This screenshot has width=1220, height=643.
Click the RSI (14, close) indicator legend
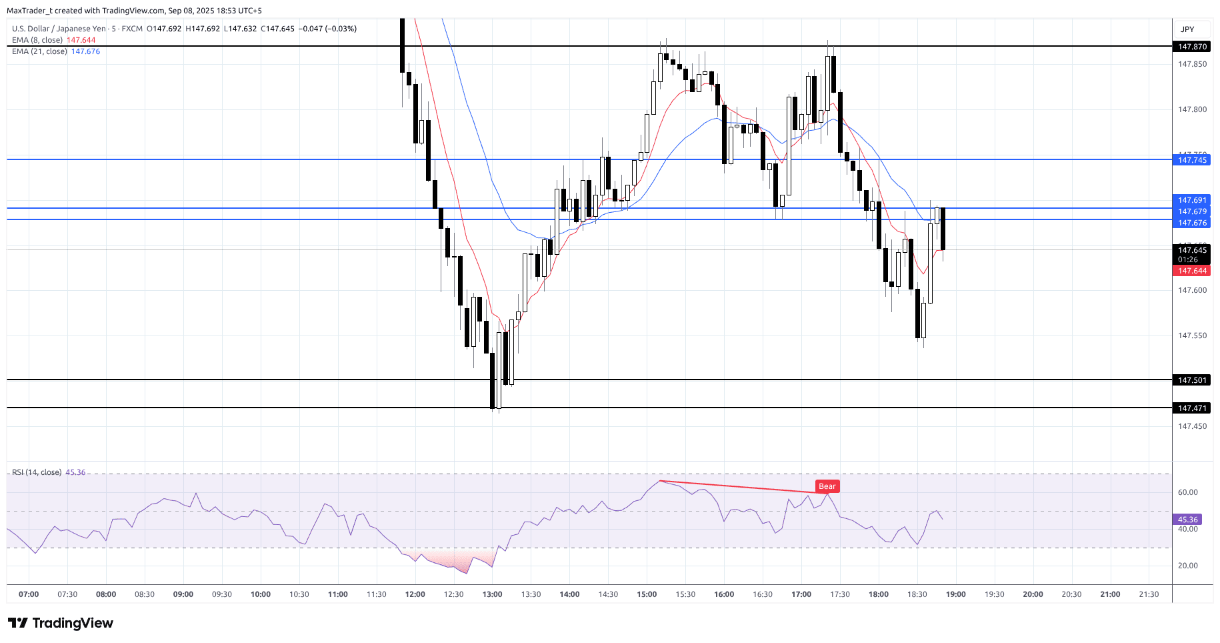[x=37, y=472]
